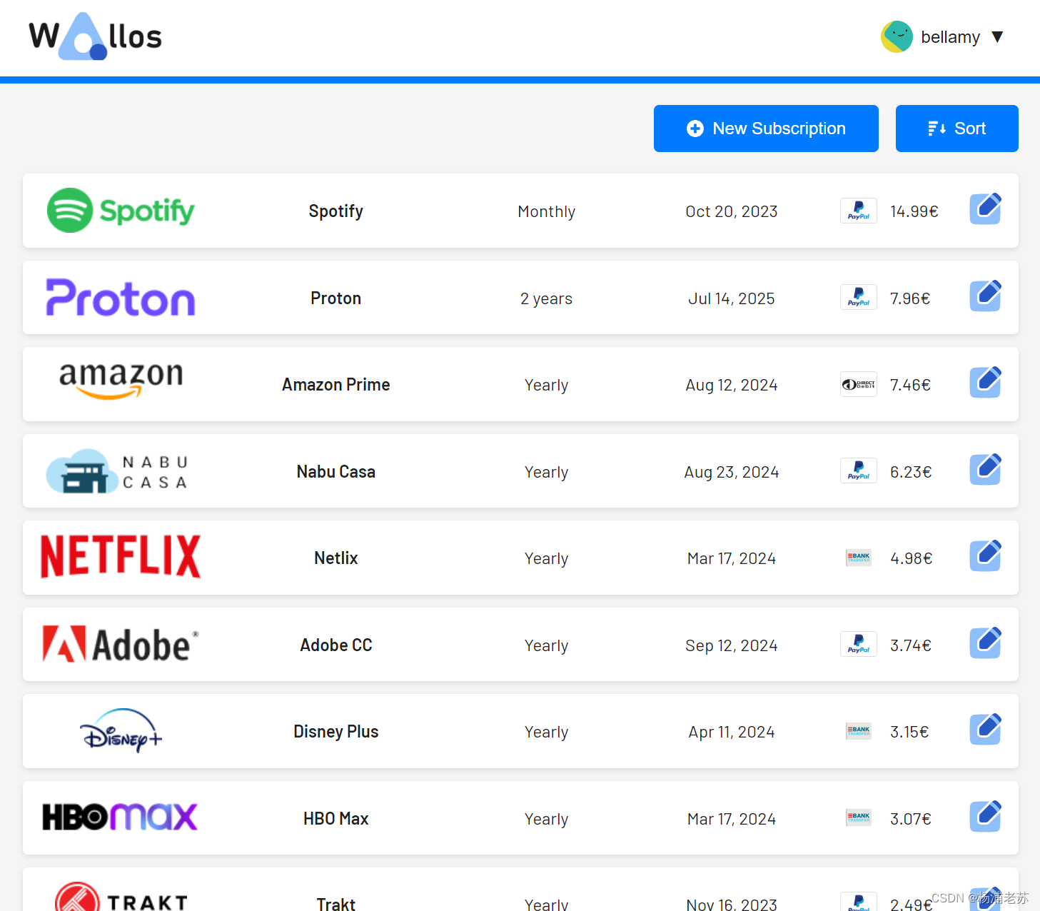This screenshot has width=1040, height=911.
Task: Click the bellamy username text
Action: (950, 37)
